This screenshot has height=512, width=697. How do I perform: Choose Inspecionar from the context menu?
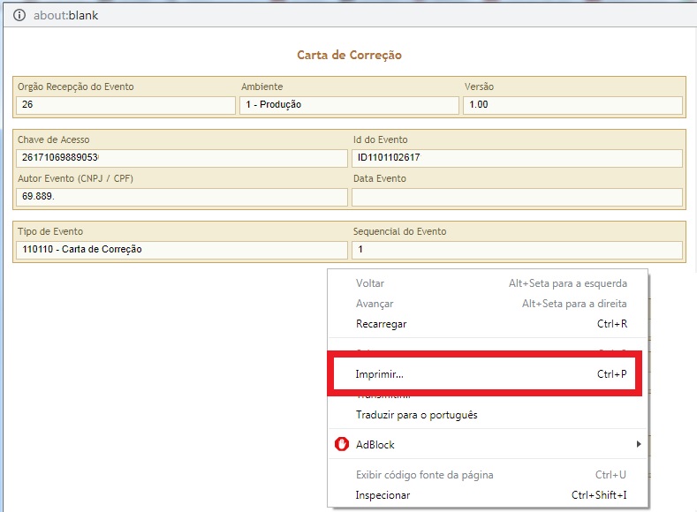tap(383, 495)
